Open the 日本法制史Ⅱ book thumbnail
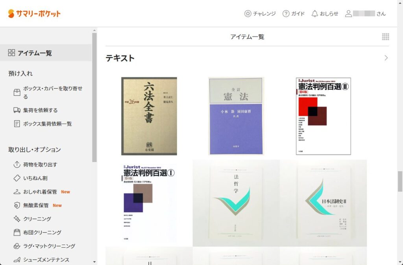This screenshot has height=265, width=403. point(324,203)
